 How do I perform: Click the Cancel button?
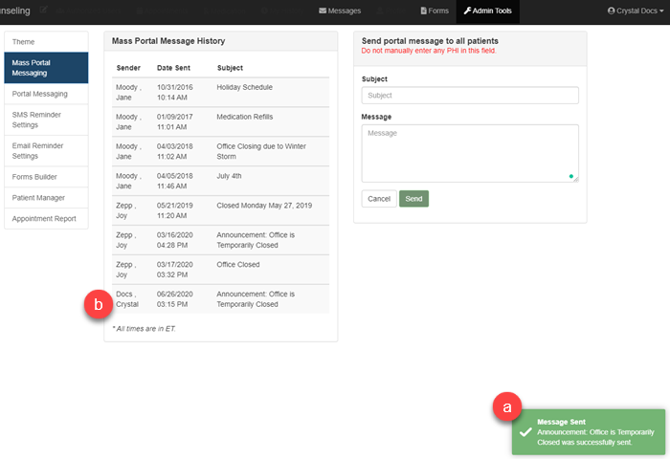click(379, 199)
